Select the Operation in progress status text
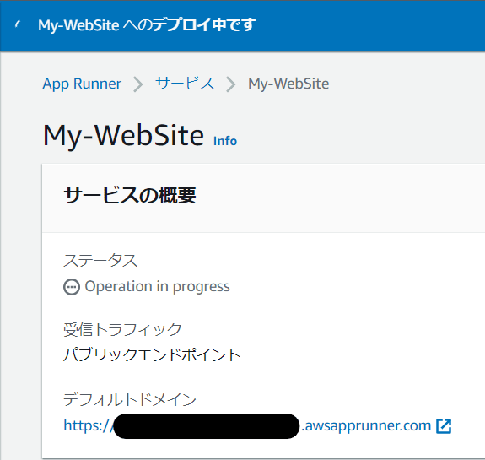This screenshot has height=460, width=485. click(157, 286)
